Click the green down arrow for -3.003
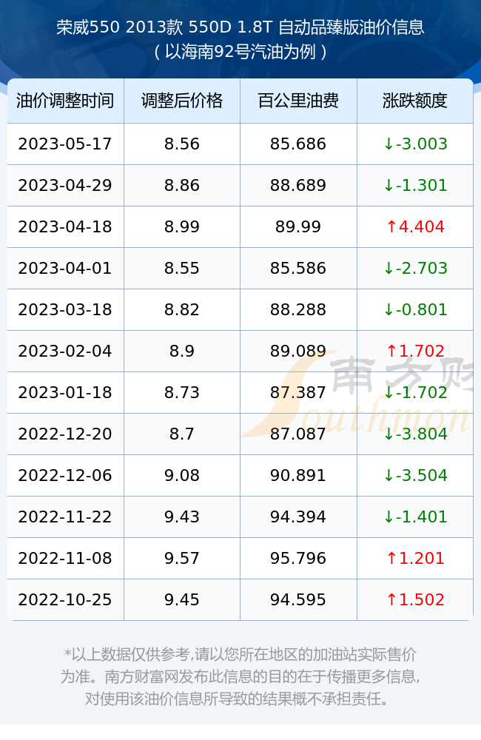 pos(388,144)
